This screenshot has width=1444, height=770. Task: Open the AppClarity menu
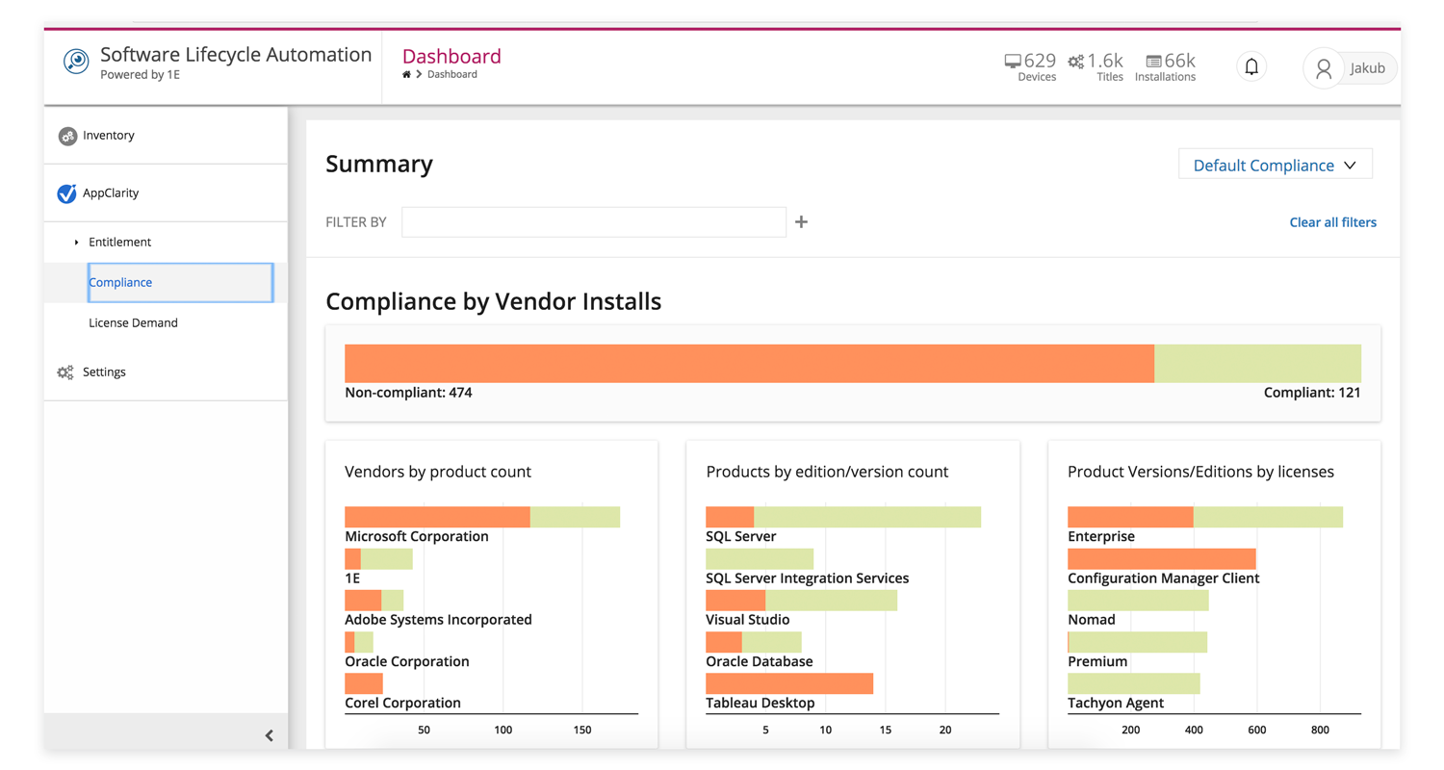(166, 193)
